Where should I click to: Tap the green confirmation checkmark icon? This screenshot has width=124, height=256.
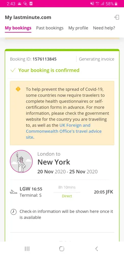13,70
